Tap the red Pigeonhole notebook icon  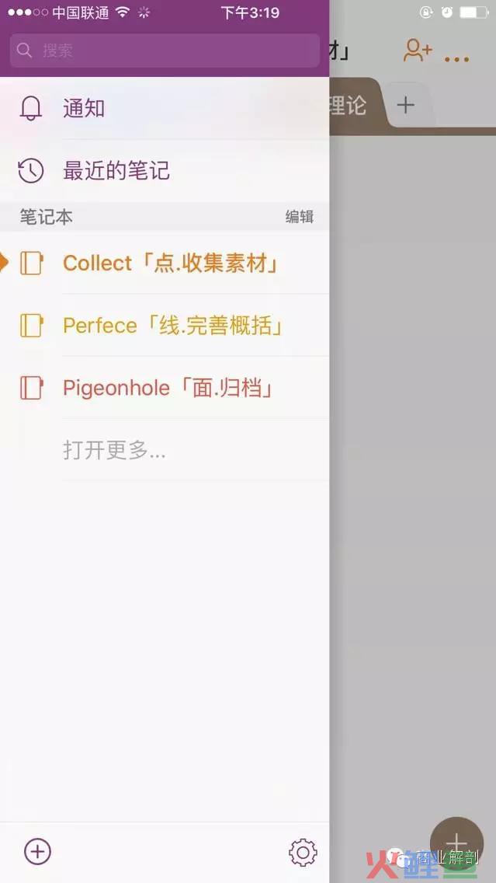coord(32,387)
